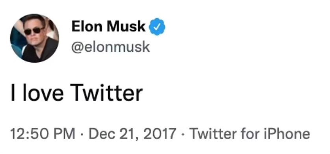Open the Elon Musk display name
This screenshot has height=154, width=330.
[108, 27]
